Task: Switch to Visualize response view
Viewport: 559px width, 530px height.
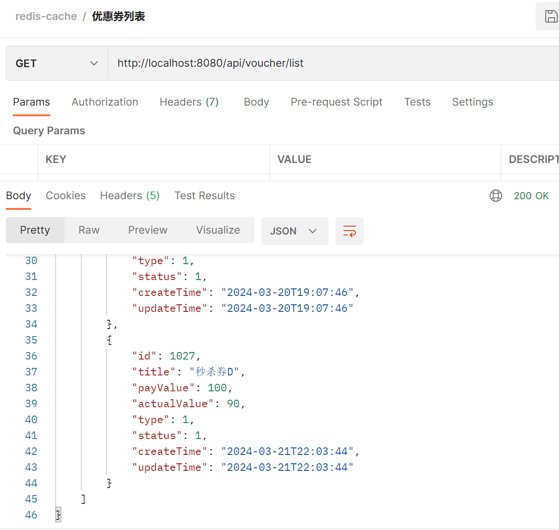Action: pos(218,230)
